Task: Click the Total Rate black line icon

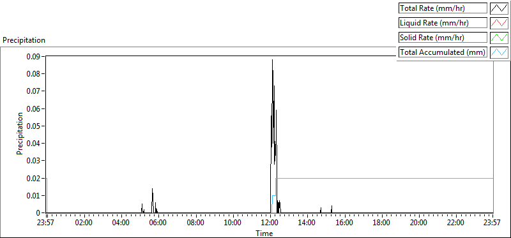Action: (499, 8)
